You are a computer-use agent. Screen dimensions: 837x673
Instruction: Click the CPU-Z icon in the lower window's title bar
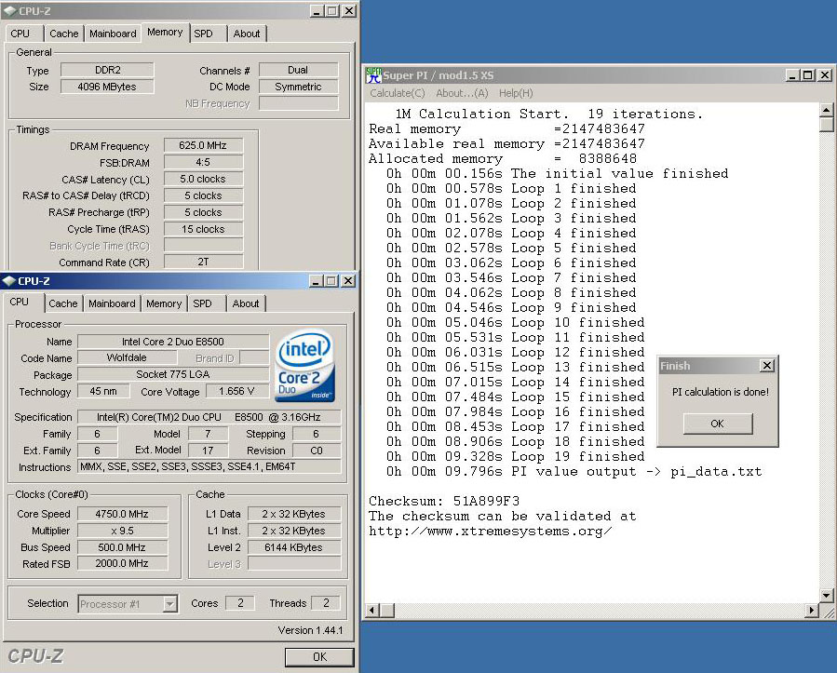pyautogui.click(x=9, y=281)
